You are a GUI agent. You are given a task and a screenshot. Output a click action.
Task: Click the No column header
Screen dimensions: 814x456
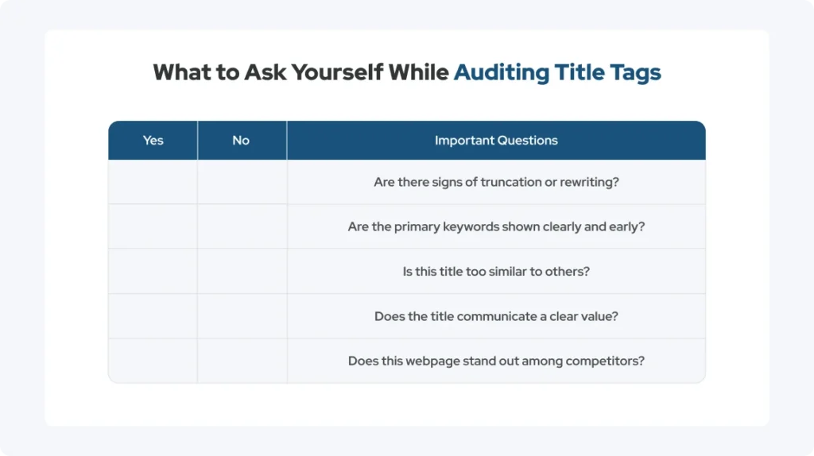tap(242, 140)
